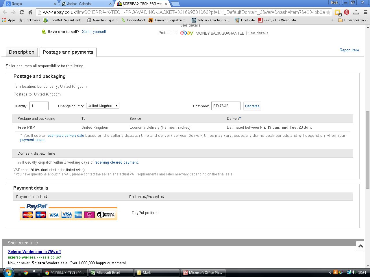Open the Ping-o-Matic bookmark
The width and height of the screenshot is (370, 277).
pyautogui.click(x=133, y=20)
